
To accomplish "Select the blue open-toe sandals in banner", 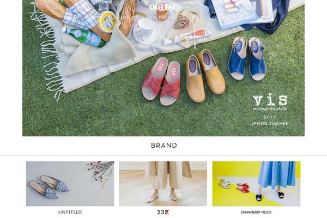I will (x=247, y=59).
